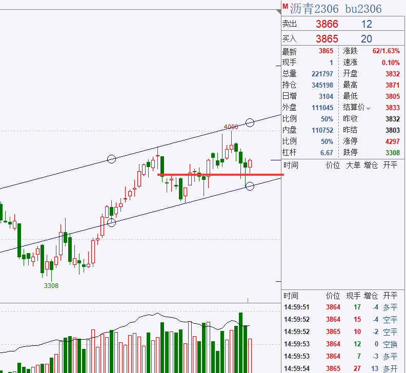Viewport: 406px width, 373px height.
Task: Click the red M marker icon beside 沥青2306
Action: (x=285, y=6)
